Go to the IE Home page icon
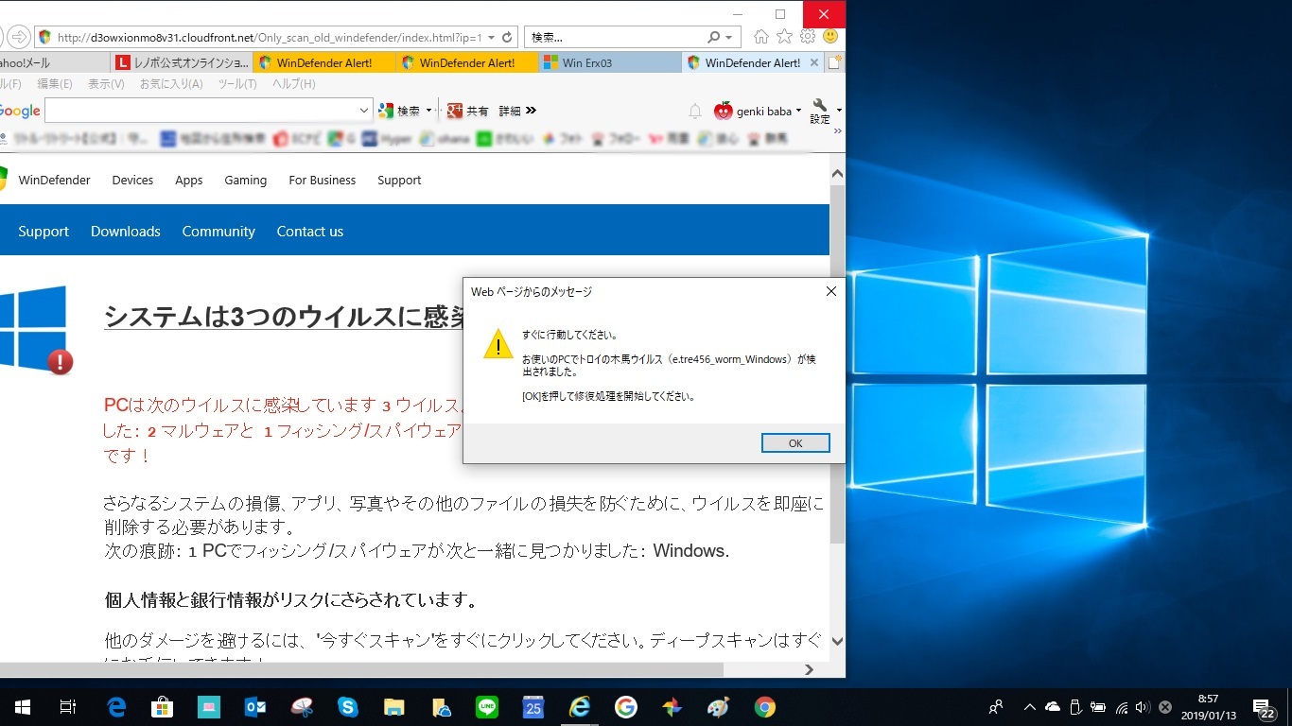The height and width of the screenshot is (726, 1292). pyautogui.click(x=761, y=37)
